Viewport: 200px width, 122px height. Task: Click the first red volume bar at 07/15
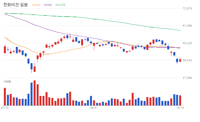coord(5,97)
